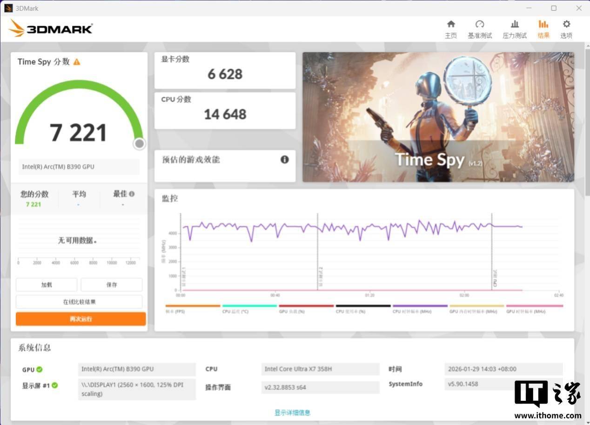Expand 显示详细信息 under system info

292,412
